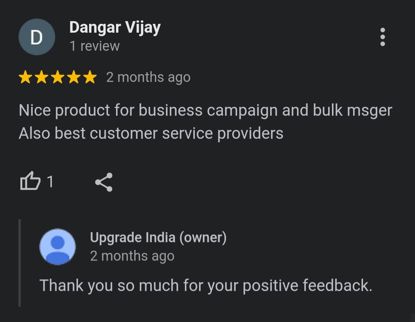Share this review via share icon
The image size is (415, 322).
[104, 182]
